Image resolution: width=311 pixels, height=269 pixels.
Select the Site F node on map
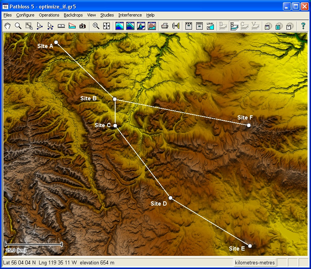(x=249, y=125)
